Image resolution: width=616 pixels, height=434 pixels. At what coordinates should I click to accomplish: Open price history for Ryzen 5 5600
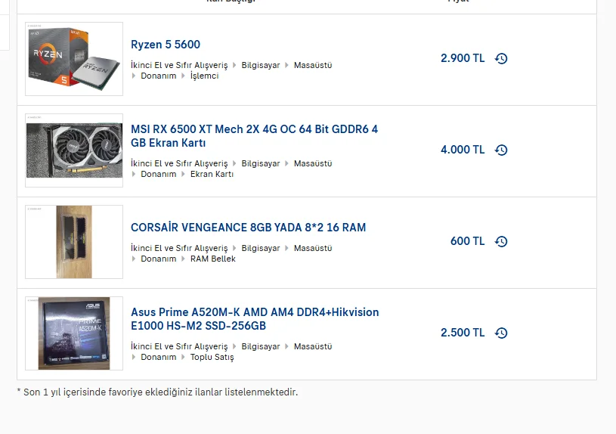[x=501, y=58]
